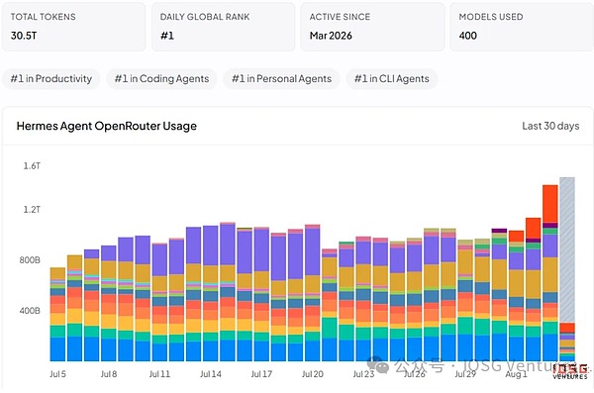Select the '#1 in Coding Agents' badge

pyautogui.click(x=161, y=79)
